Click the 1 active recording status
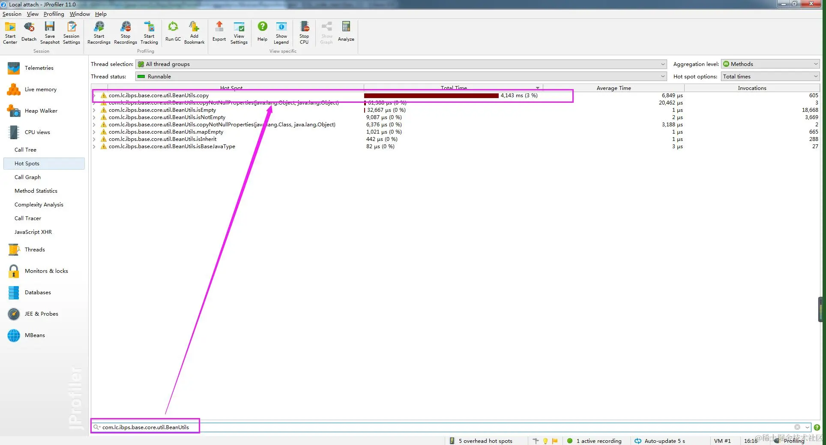The width and height of the screenshot is (826, 445). click(x=594, y=441)
